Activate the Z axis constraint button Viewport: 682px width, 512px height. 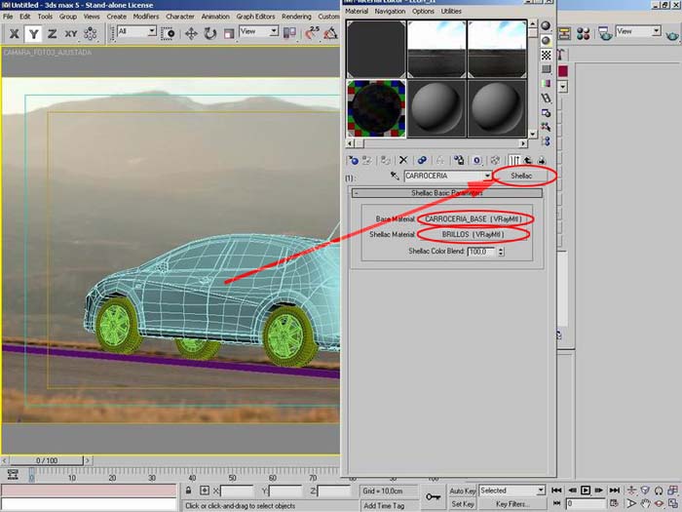(x=52, y=33)
